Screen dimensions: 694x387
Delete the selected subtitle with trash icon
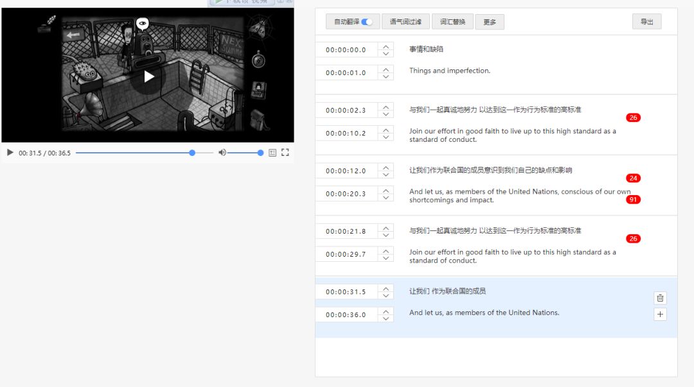660,298
